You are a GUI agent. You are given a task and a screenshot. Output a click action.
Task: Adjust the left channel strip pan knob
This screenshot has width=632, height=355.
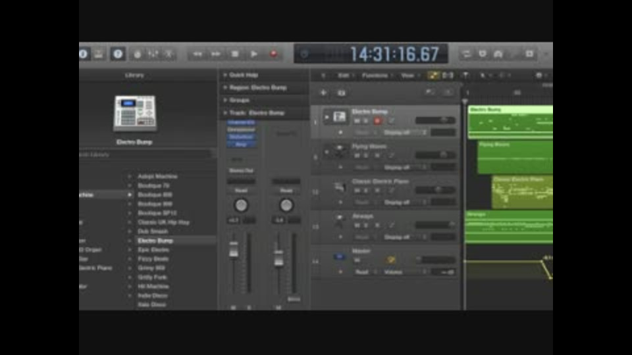click(x=241, y=205)
